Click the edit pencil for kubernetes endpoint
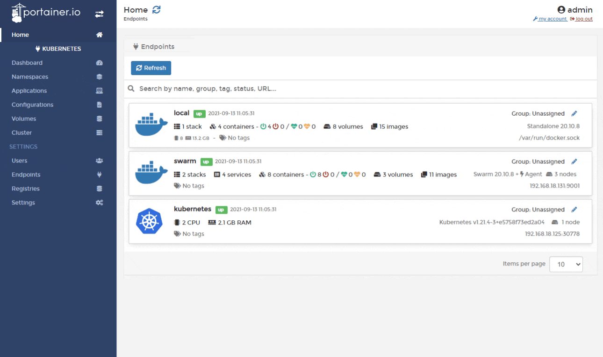 click(574, 210)
